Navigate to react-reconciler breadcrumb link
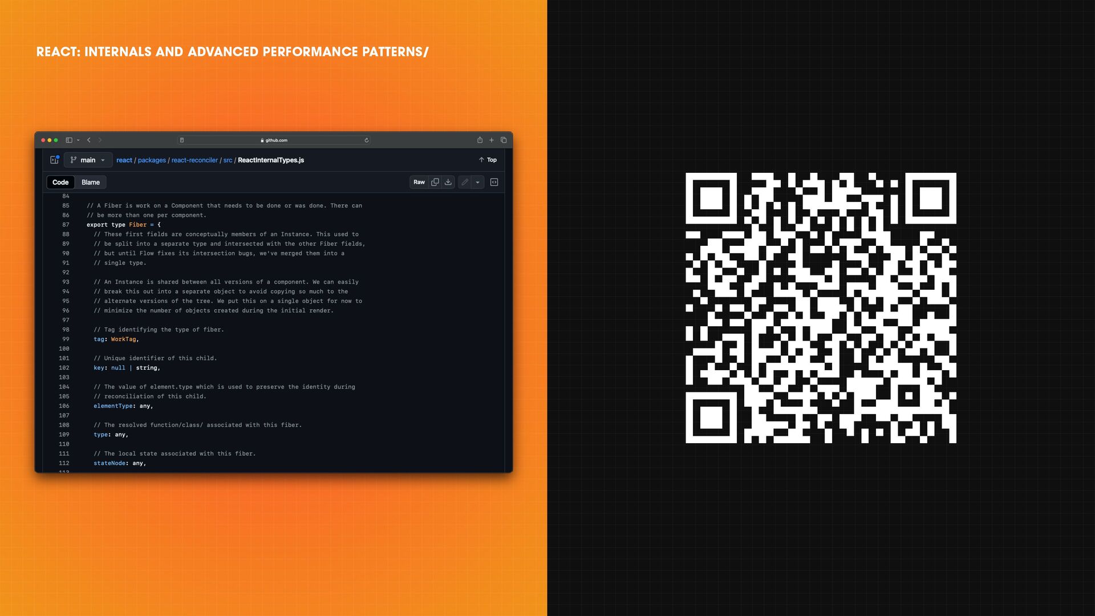 [194, 160]
